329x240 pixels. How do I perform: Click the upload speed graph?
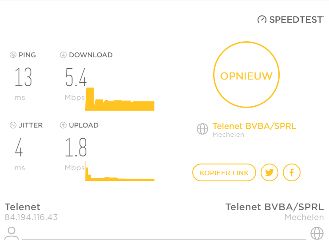[x=120, y=171]
